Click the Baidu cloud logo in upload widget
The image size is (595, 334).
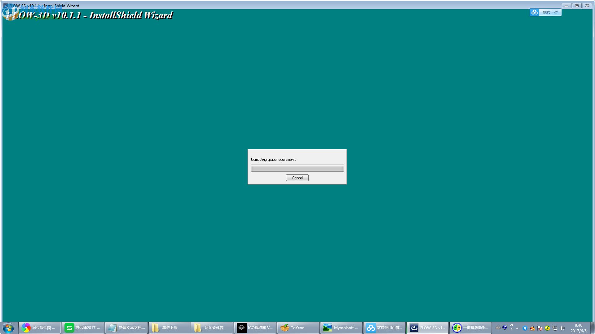click(x=534, y=12)
